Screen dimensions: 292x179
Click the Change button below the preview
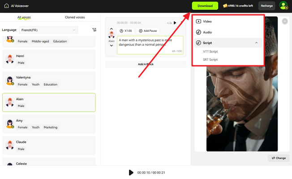point(279,158)
